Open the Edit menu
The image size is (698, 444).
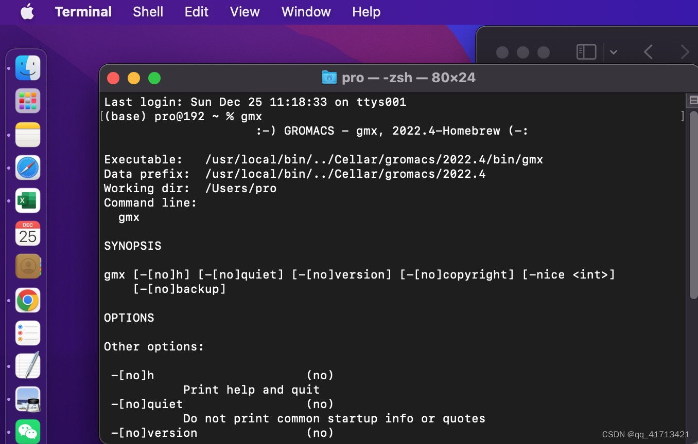[x=197, y=12]
